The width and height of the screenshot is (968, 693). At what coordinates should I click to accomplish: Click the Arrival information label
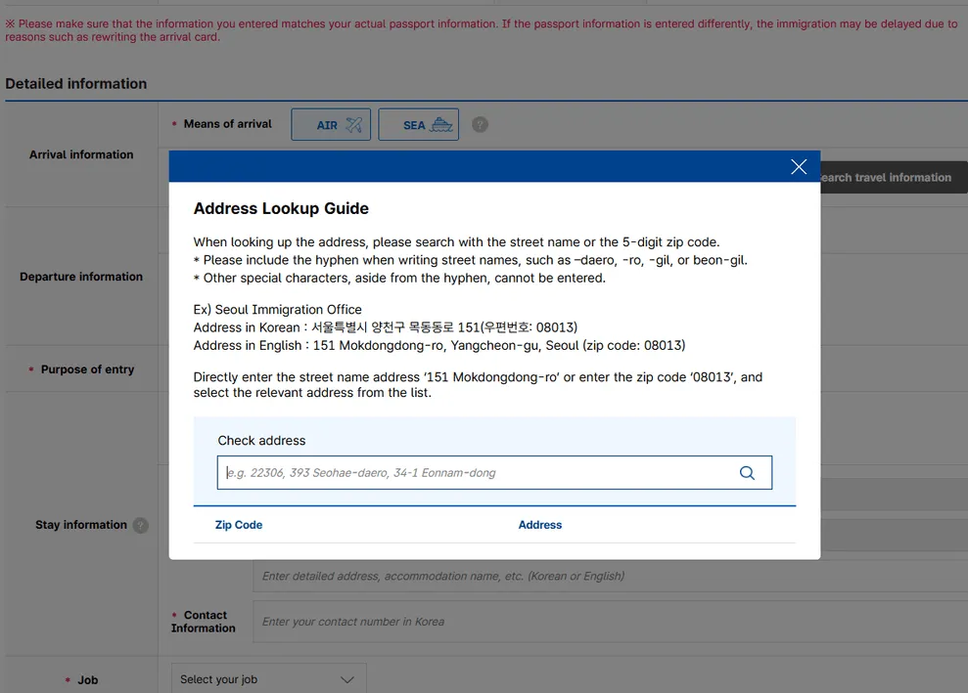81,154
